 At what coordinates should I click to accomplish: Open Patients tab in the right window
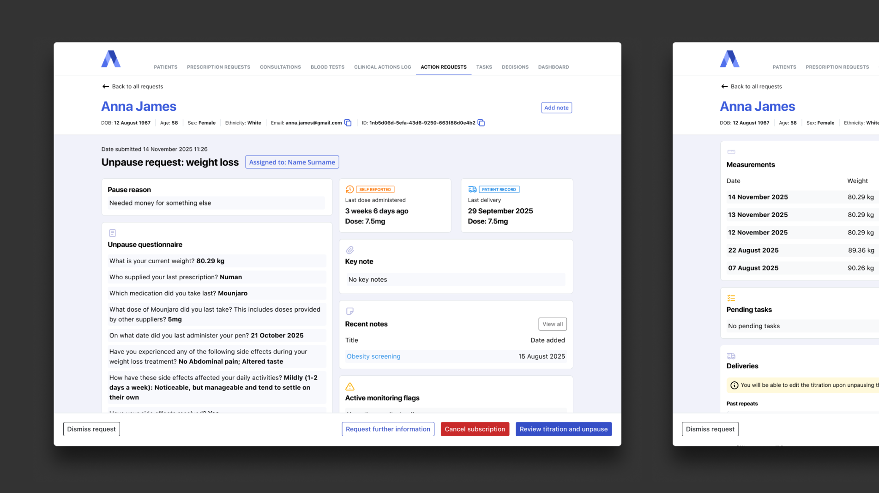tap(784, 67)
